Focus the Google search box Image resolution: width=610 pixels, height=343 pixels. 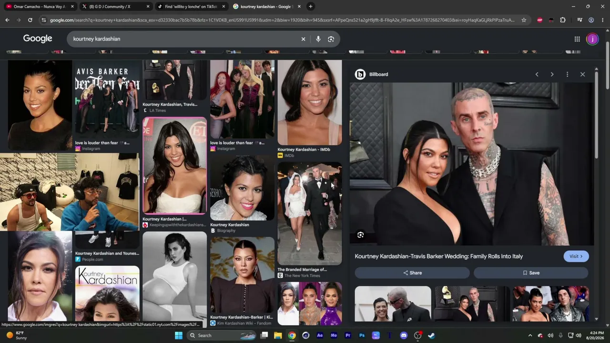(186, 39)
